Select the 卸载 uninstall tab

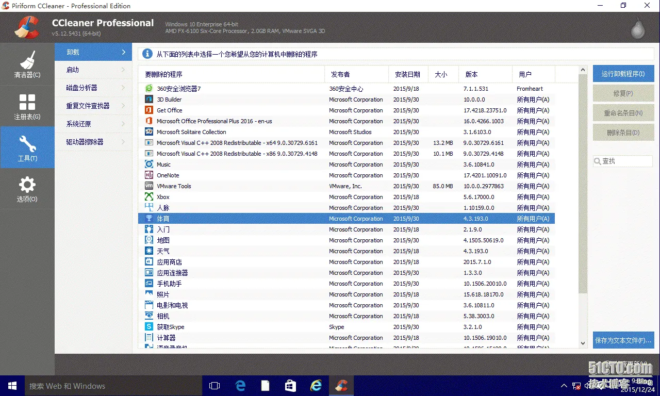[94, 52]
